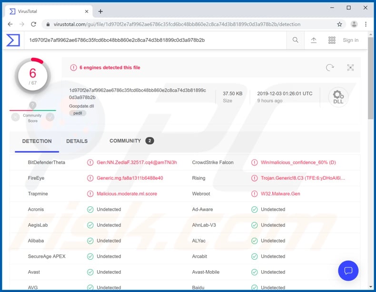The image size is (376, 292).
Task: Select the VirusTotal browser tab
Action: click(x=49, y=11)
